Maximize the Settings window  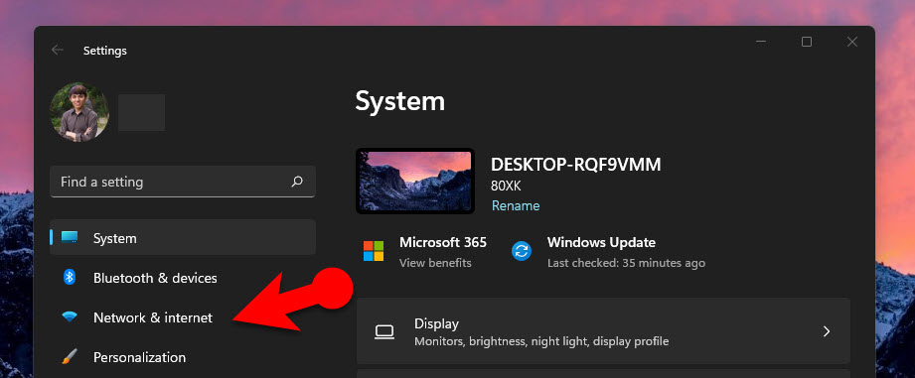[x=807, y=42]
